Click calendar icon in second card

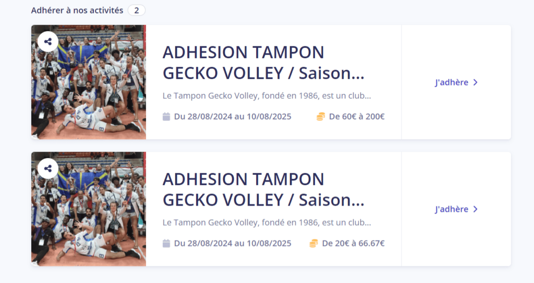(x=166, y=243)
